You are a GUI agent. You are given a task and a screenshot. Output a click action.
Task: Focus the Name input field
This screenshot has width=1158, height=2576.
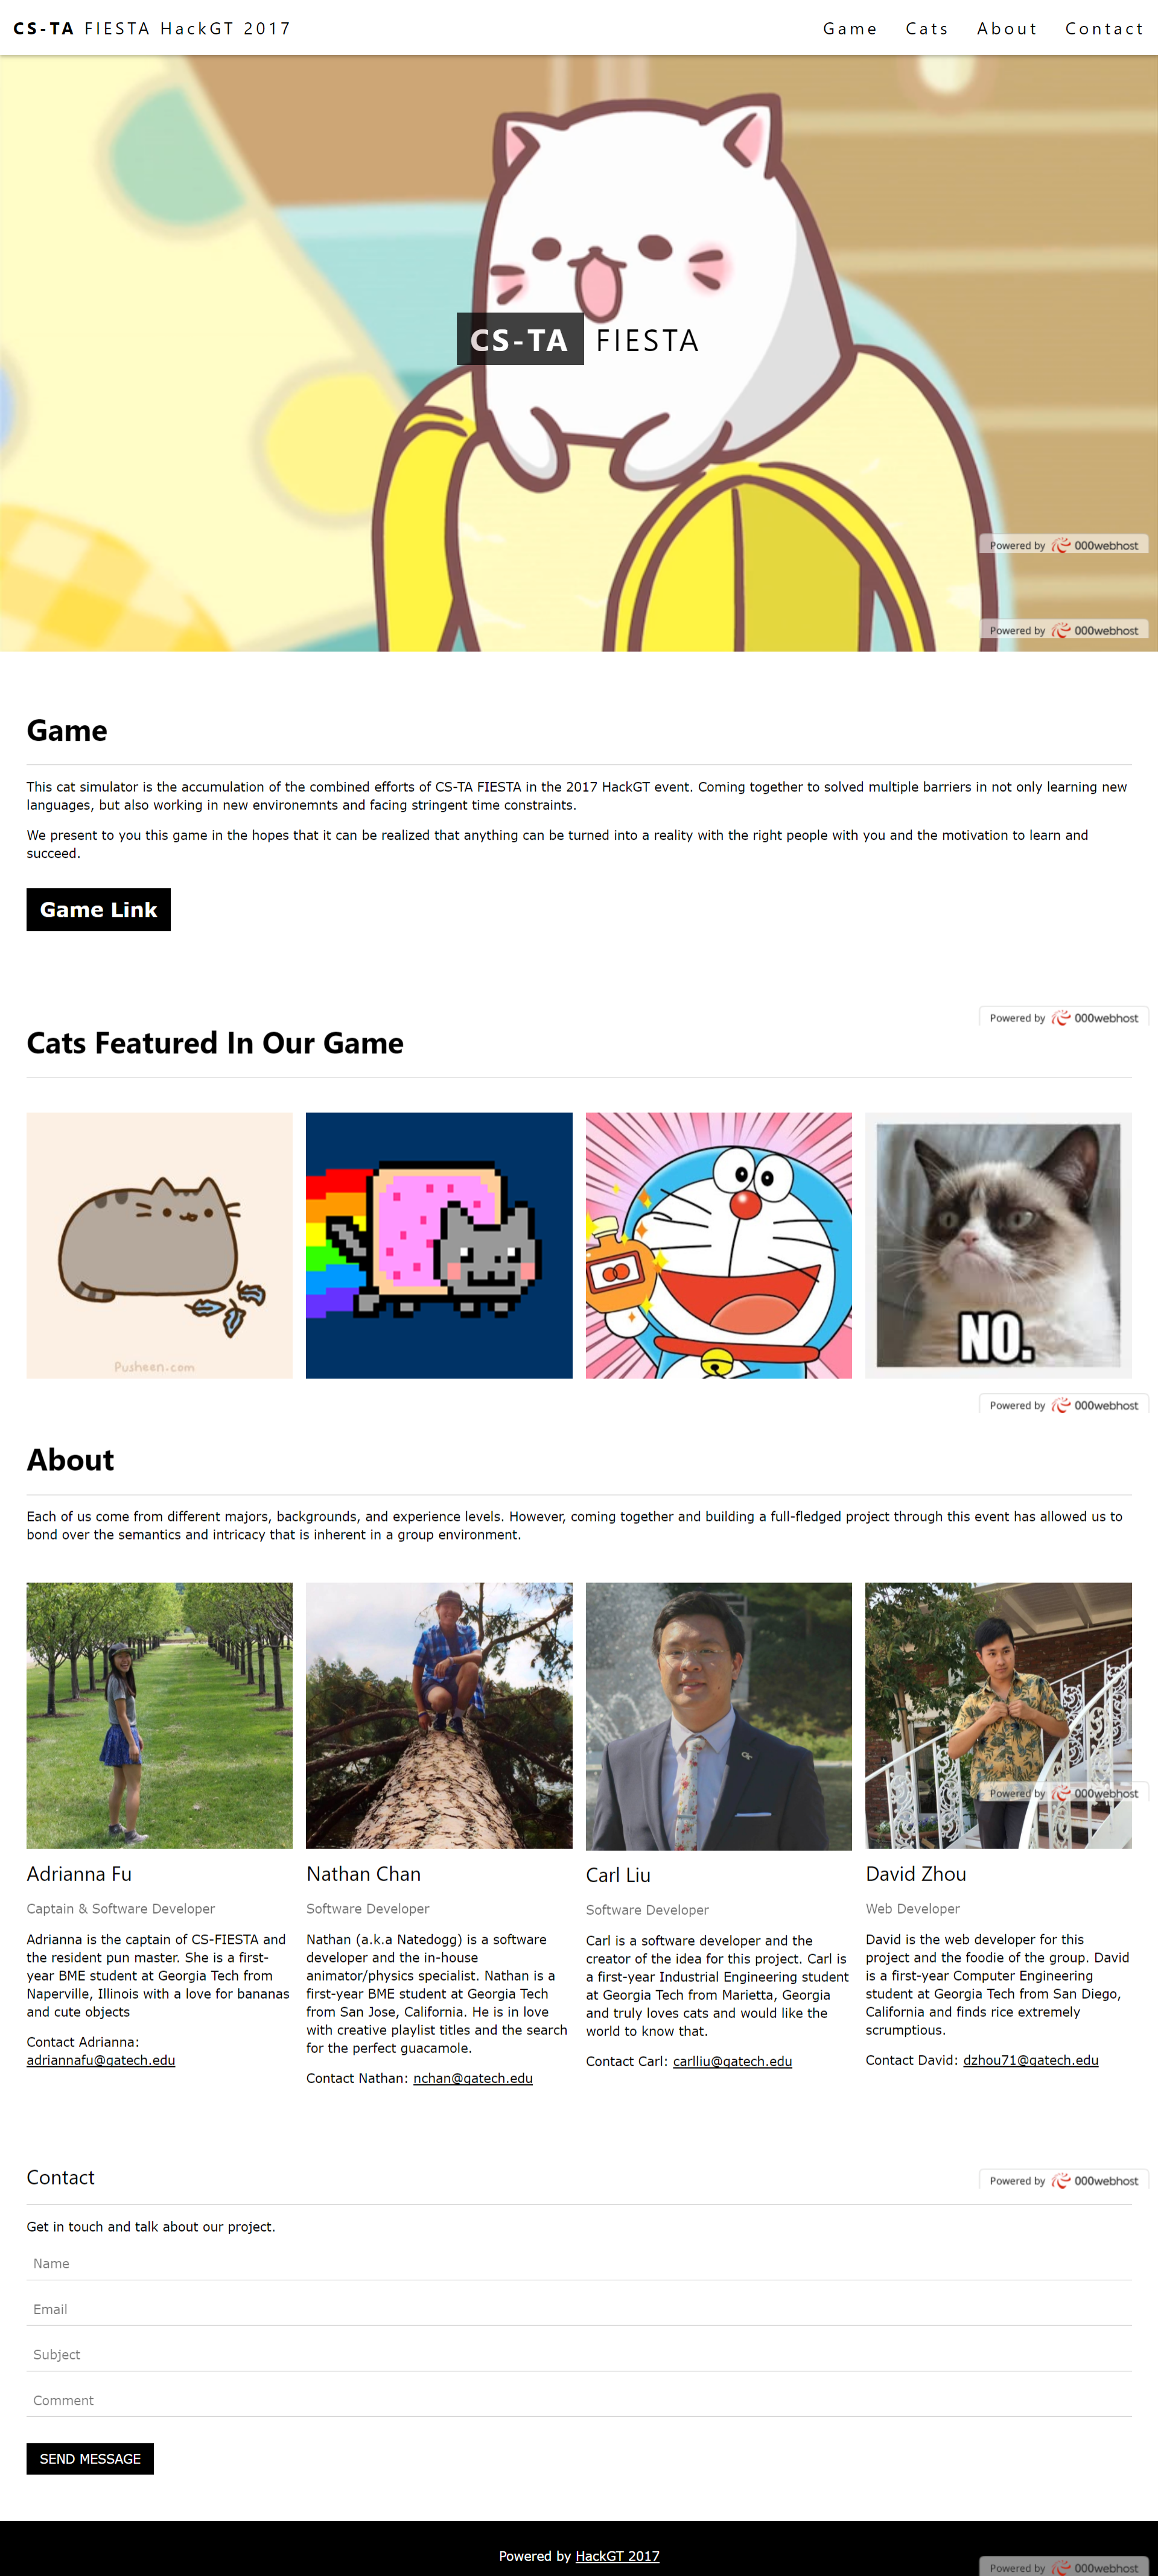coord(579,2263)
